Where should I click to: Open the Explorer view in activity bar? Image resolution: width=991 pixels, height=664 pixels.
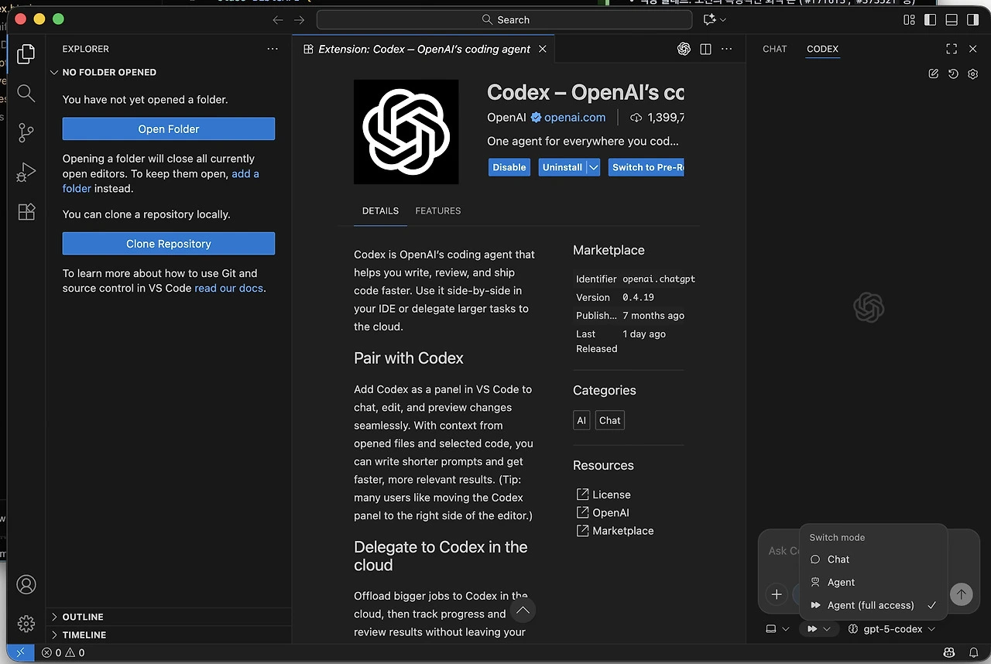26,53
